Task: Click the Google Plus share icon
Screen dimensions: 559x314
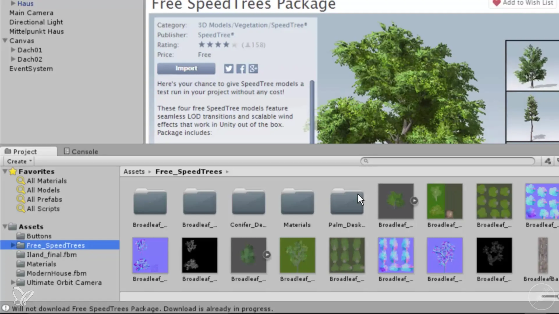Action: tap(253, 69)
